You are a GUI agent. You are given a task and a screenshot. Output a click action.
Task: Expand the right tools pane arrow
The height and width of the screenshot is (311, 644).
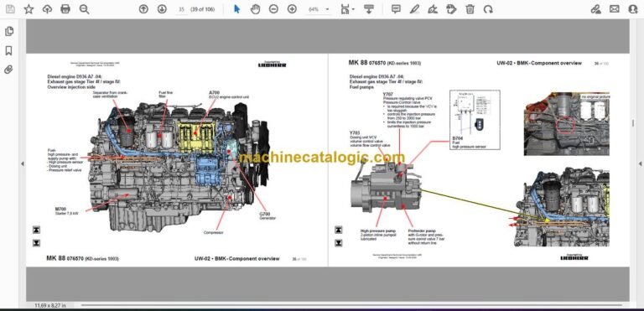click(640, 164)
